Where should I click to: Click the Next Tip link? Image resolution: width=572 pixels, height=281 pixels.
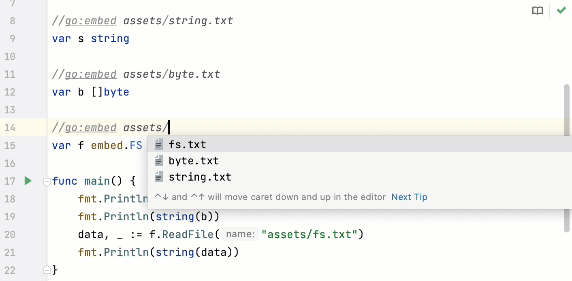(x=409, y=197)
